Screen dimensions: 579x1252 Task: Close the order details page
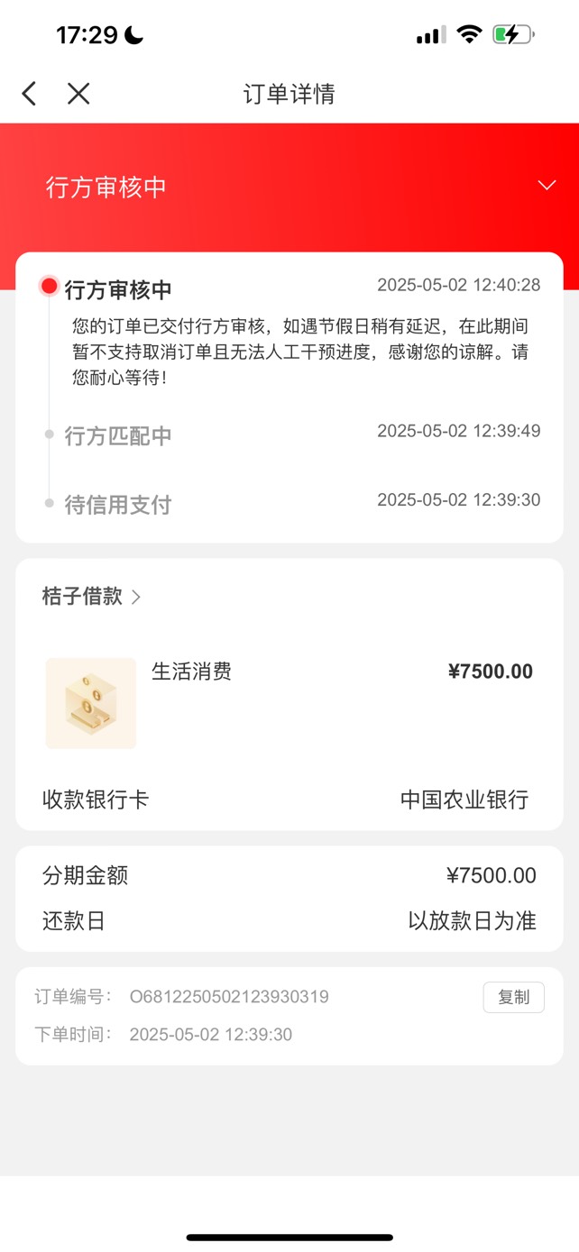tap(78, 93)
